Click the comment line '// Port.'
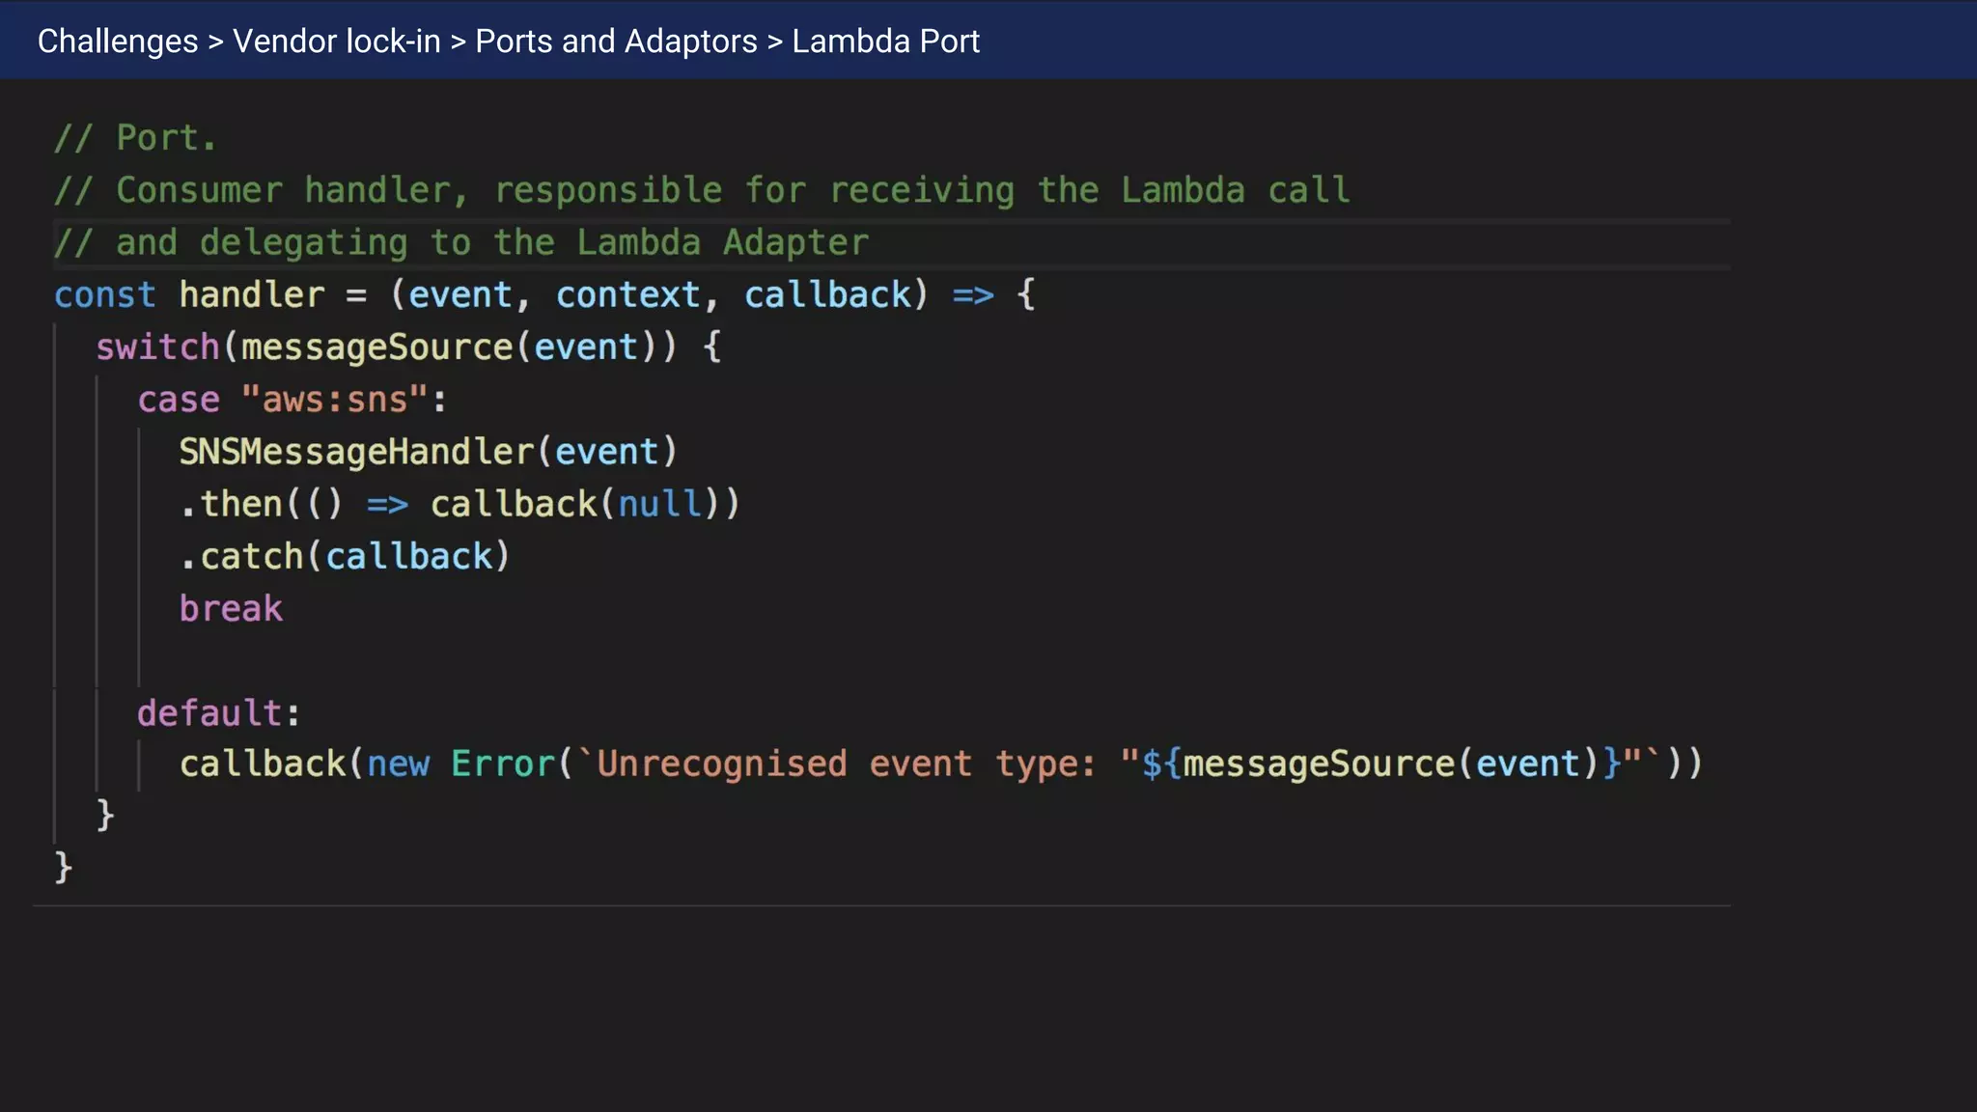This screenshot has width=1977, height=1112. (x=135, y=138)
